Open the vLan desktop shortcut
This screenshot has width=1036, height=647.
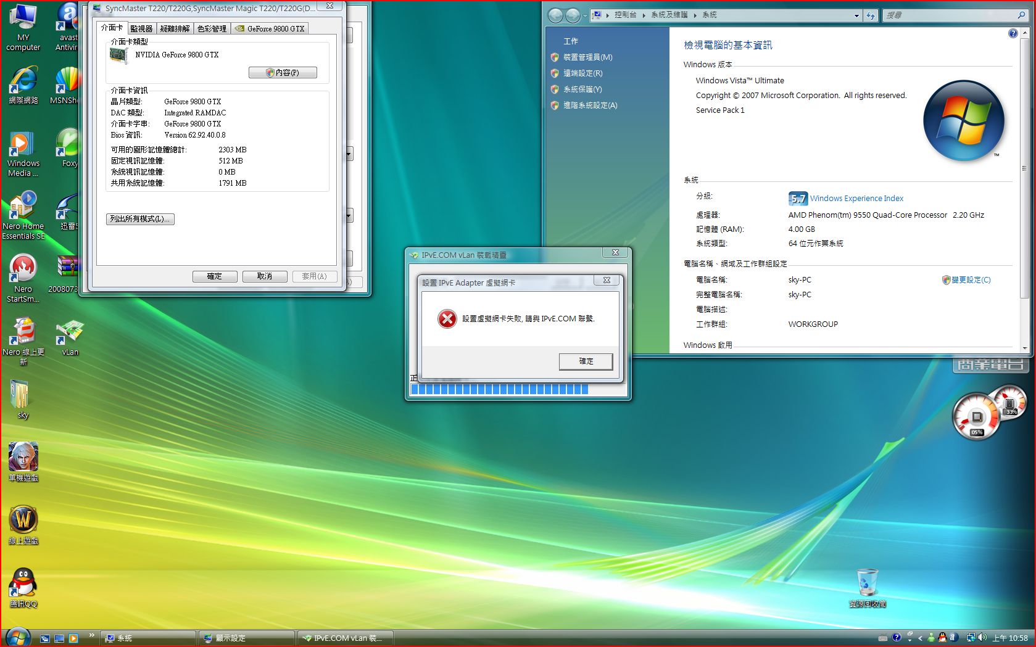tap(70, 334)
